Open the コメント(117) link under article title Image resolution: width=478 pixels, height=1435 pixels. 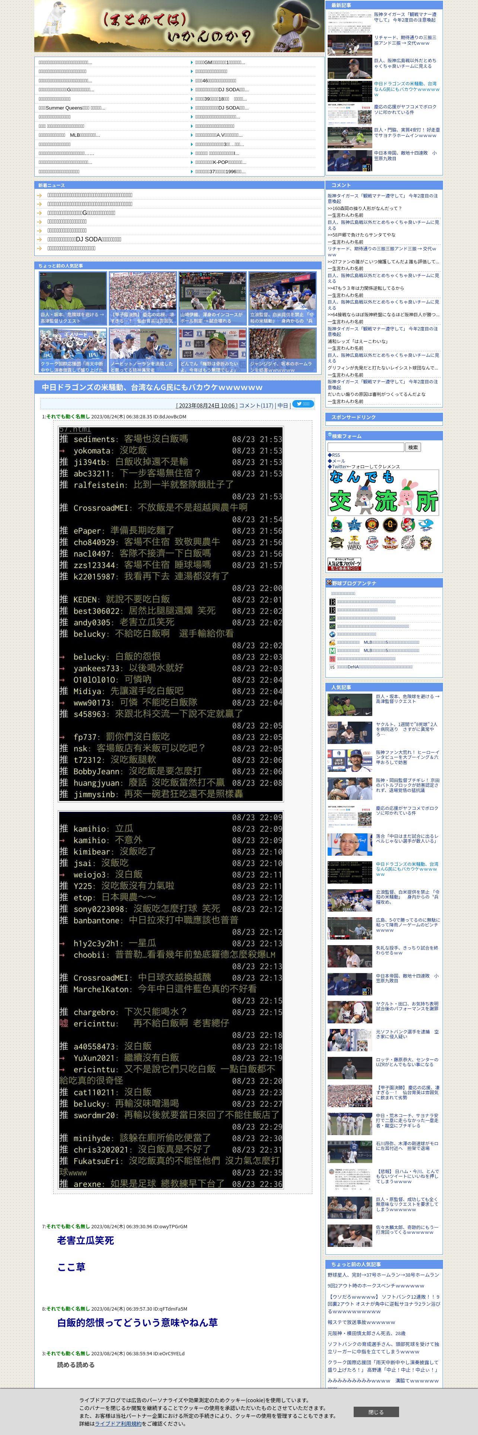point(256,406)
